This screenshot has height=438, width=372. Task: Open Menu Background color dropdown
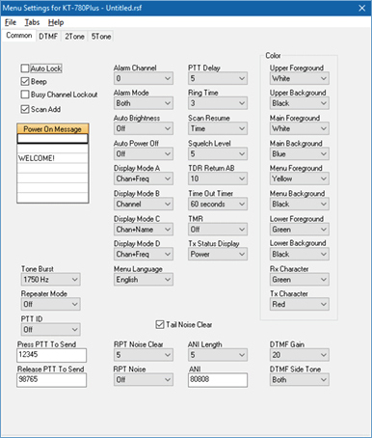[300, 204]
